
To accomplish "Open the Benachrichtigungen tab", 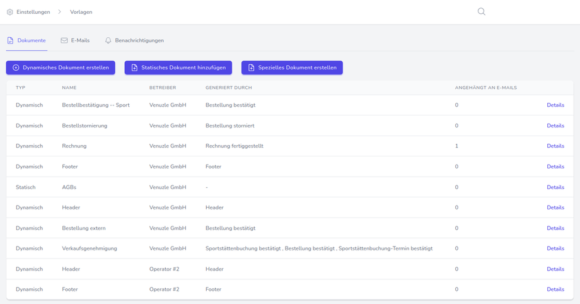I will [x=139, y=40].
